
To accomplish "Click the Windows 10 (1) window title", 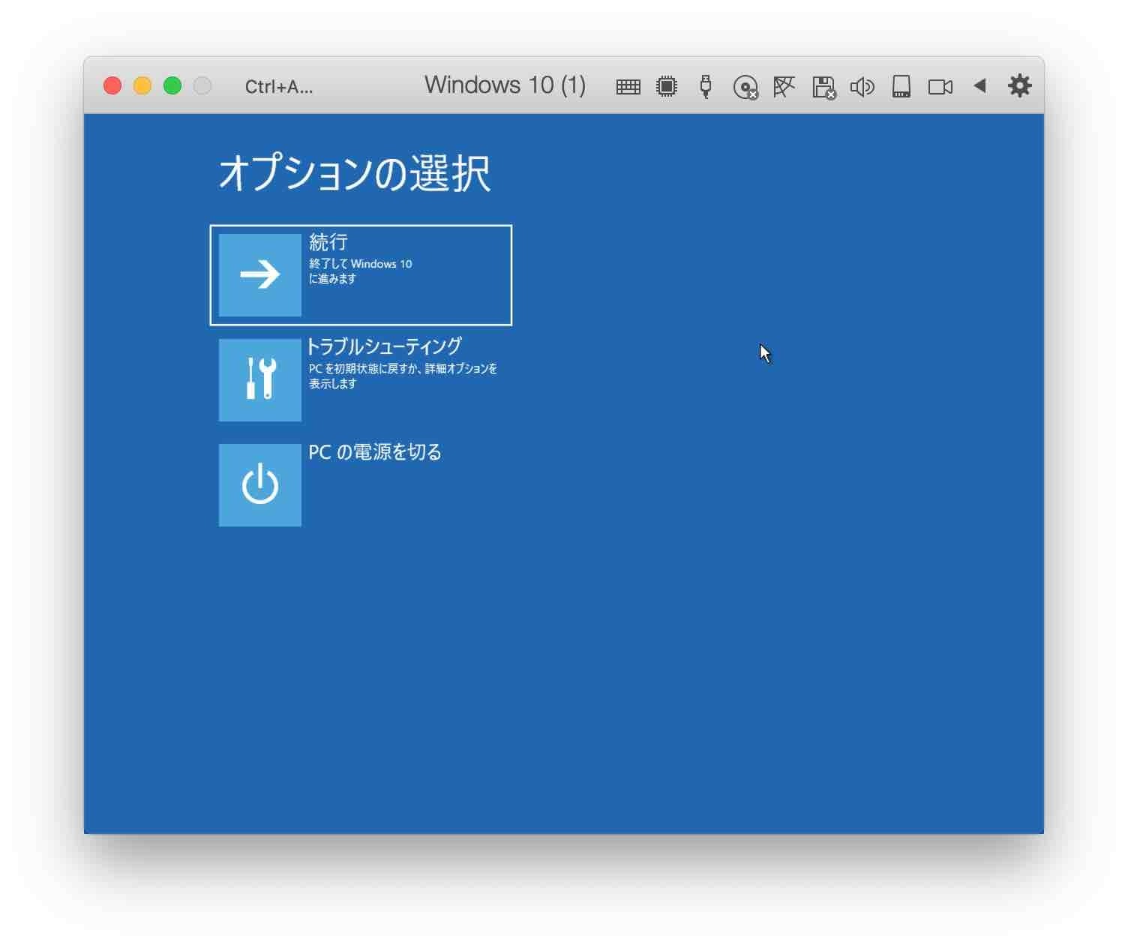I will tap(505, 85).
